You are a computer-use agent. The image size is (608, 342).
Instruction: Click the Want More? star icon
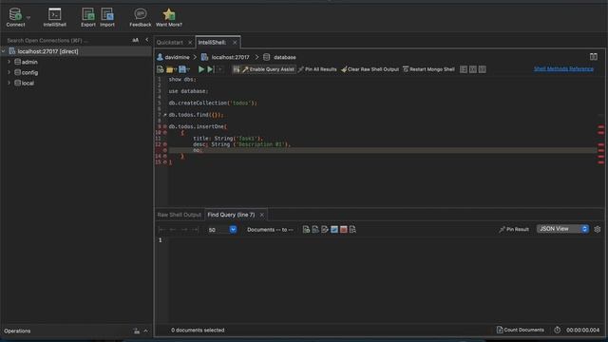[x=169, y=17]
